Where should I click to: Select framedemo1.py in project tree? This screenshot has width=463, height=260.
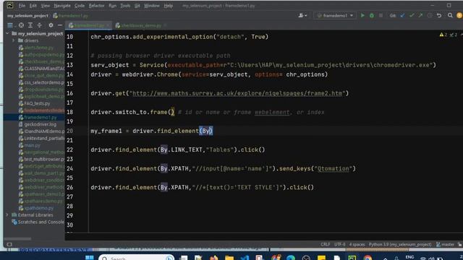tap(38, 117)
